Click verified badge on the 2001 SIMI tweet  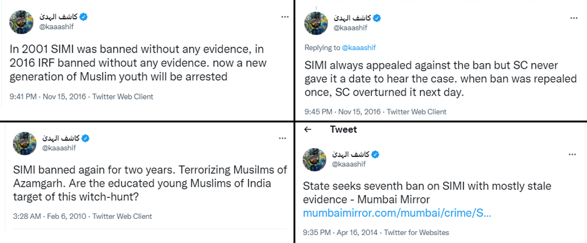(x=84, y=17)
